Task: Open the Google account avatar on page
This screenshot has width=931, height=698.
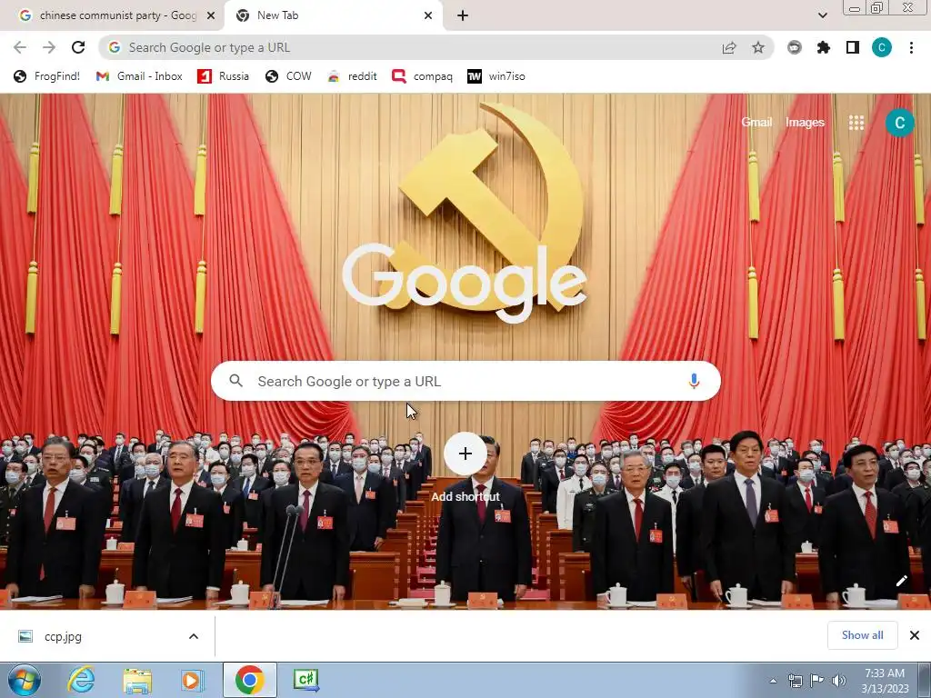Action: [899, 123]
